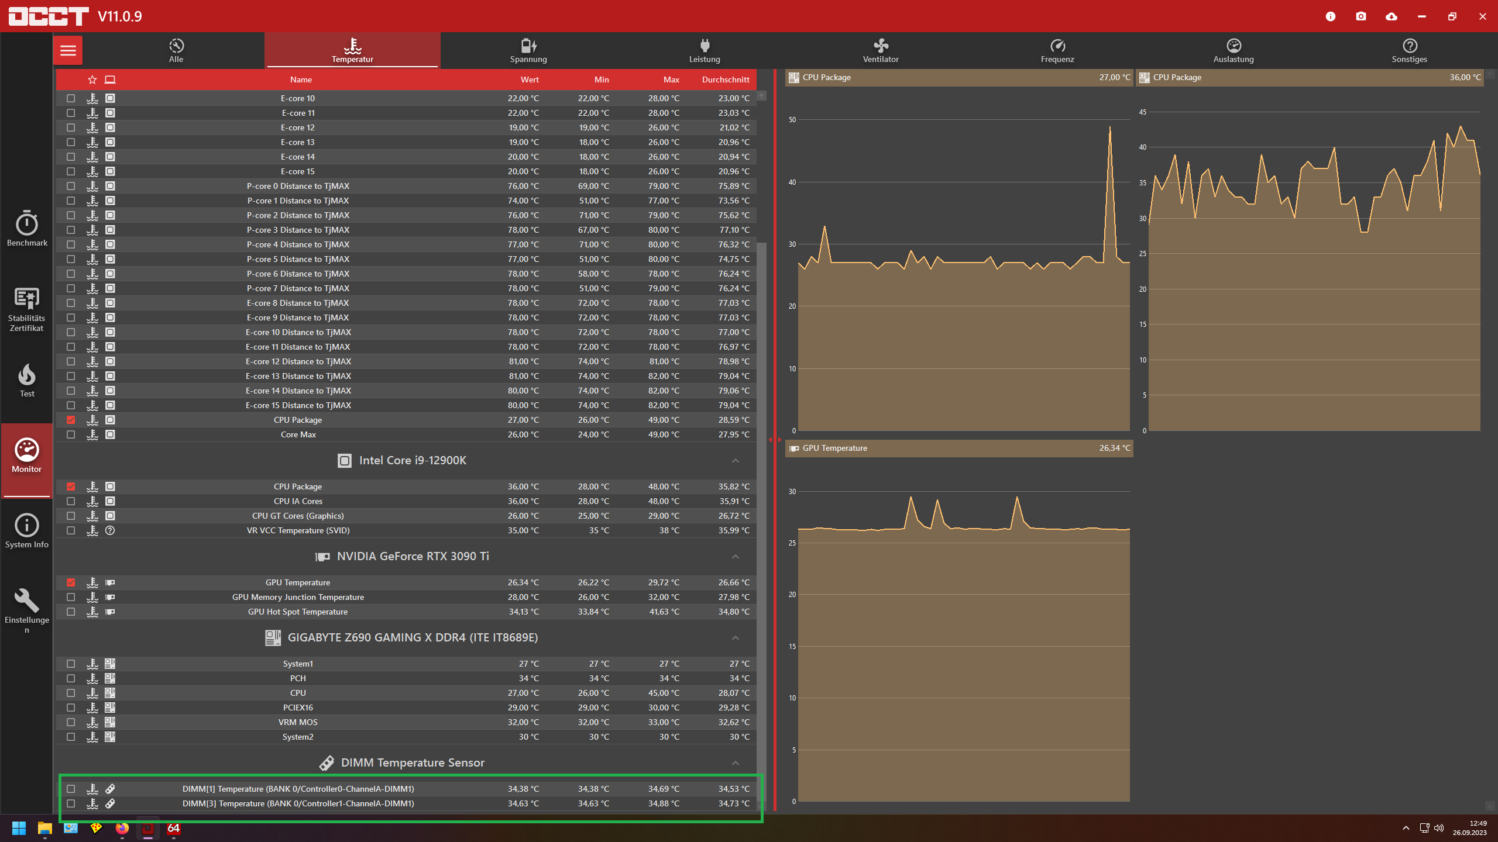Open Stabilitäts Zertifikat in sidebar
The height and width of the screenshot is (842, 1498).
(x=27, y=309)
